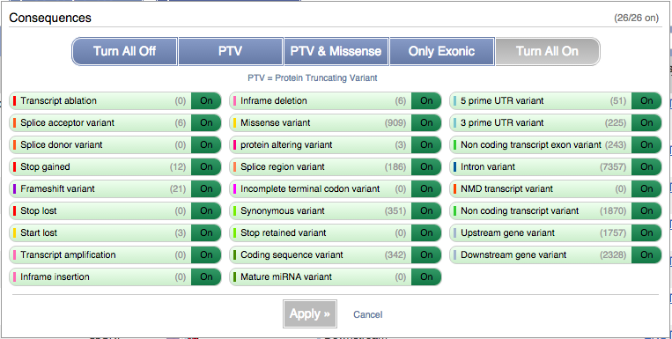The height and width of the screenshot is (339, 672).
Task: Toggle Intron variant On switch
Action: click(646, 166)
